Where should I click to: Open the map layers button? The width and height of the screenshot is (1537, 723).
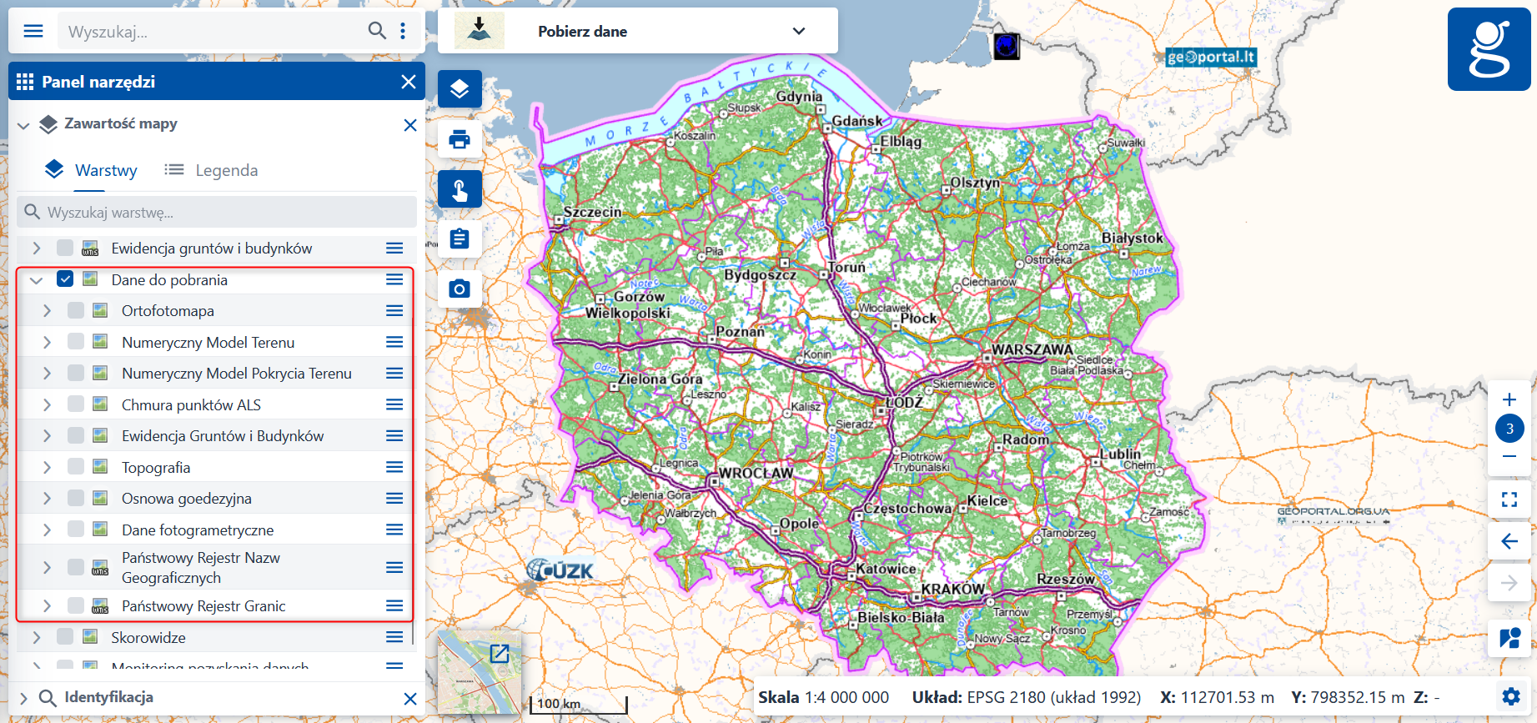click(460, 89)
